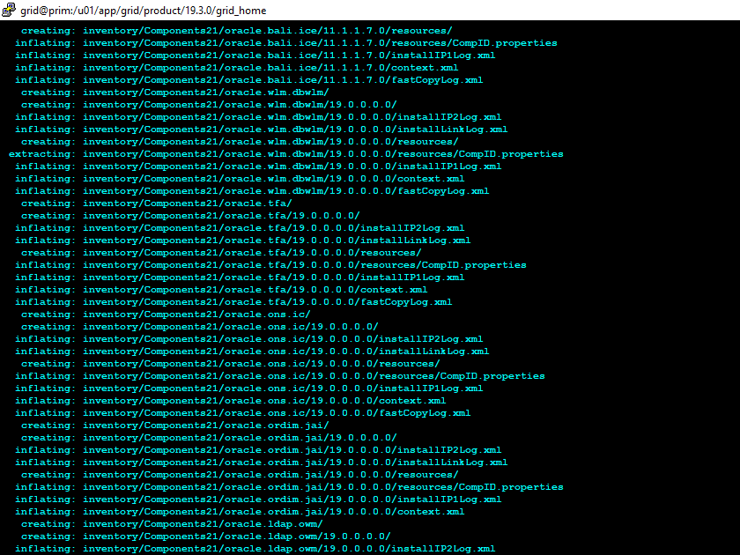The height and width of the screenshot is (555, 740).
Task: Click the line oracle.tfa/19.0.0.0.0/installLinkLog.xml
Action: point(242,240)
